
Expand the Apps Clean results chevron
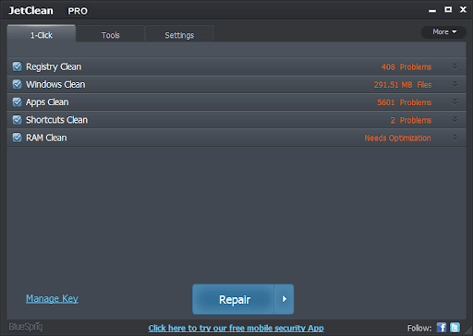455,102
